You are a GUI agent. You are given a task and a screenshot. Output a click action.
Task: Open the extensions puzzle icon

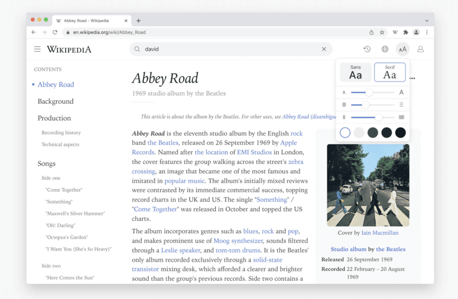[x=406, y=33]
